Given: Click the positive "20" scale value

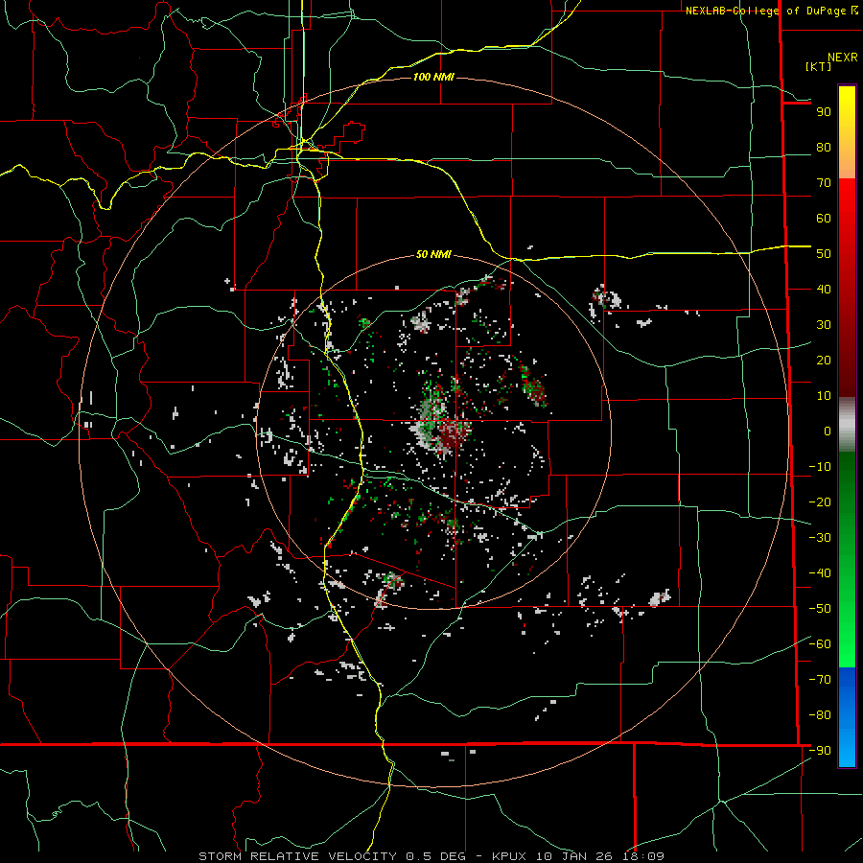Looking at the screenshot, I should tap(824, 361).
